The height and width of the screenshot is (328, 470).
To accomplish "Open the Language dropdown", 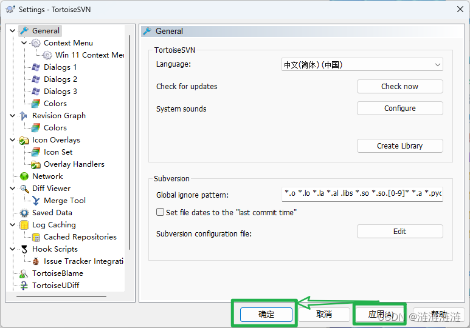I will coord(362,65).
